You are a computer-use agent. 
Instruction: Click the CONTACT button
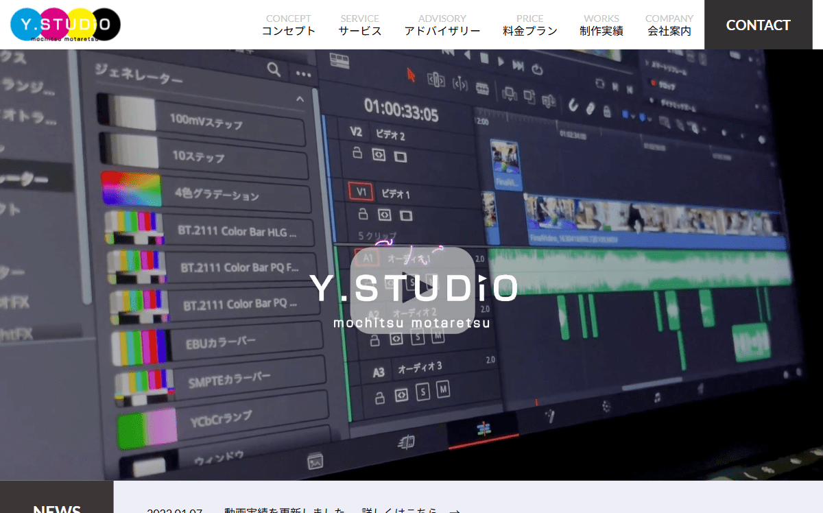coord(759,25)
